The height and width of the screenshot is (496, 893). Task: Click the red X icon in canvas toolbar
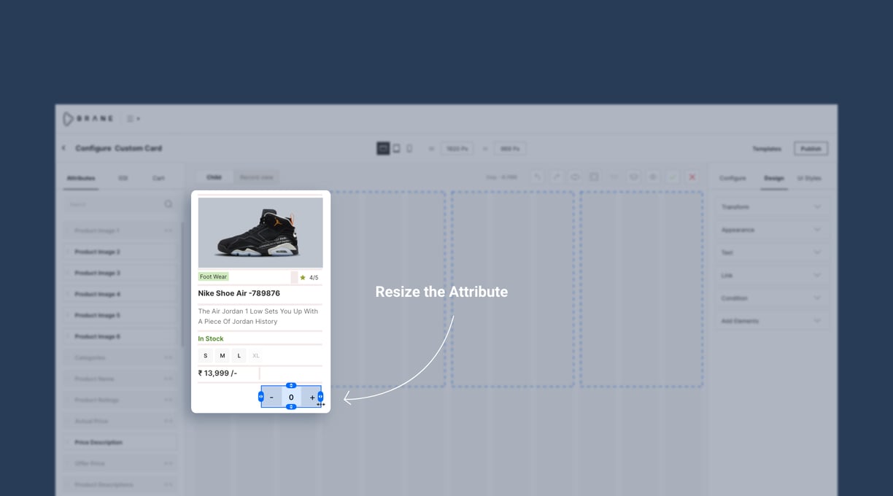(692, 177)
